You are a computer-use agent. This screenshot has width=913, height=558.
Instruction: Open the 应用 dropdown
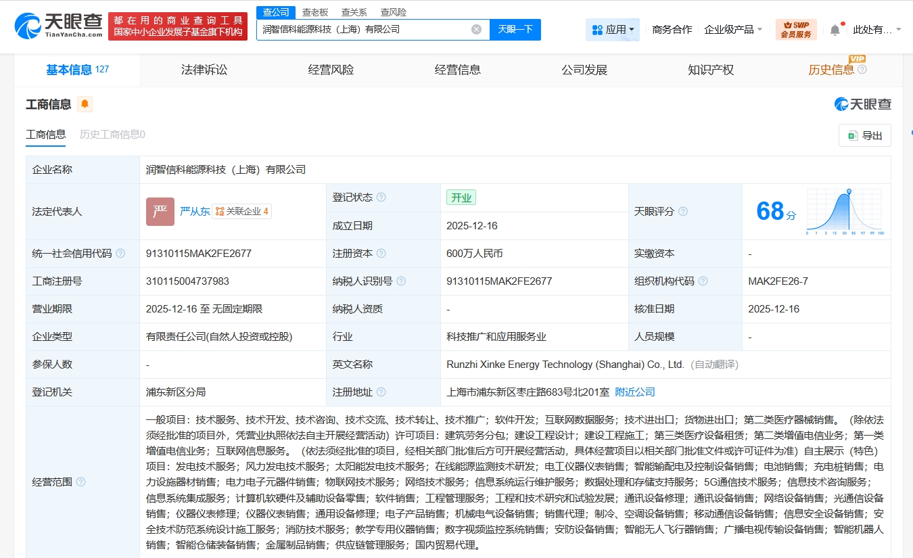(x=612, y=29)
